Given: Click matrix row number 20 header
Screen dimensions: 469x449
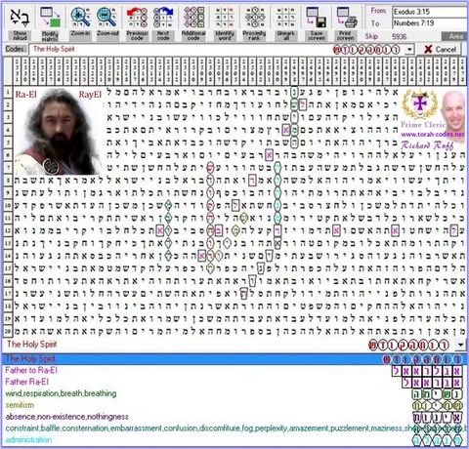Looking at the screenshot, I should [x=8, y=331].
